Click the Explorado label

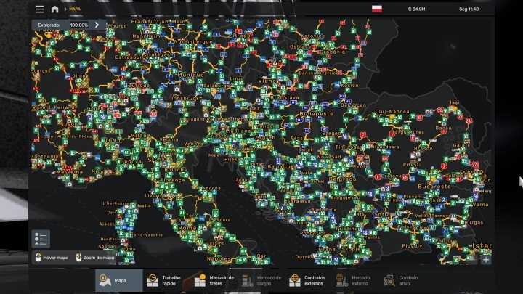(49, 25)
